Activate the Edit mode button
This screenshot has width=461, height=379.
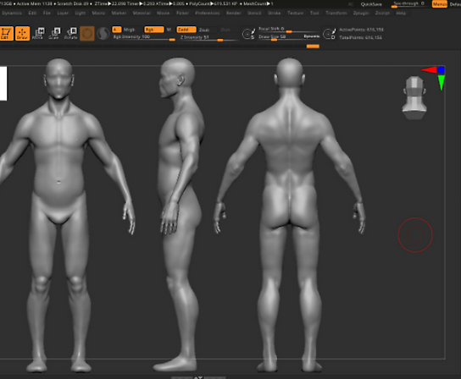(6, 34)
